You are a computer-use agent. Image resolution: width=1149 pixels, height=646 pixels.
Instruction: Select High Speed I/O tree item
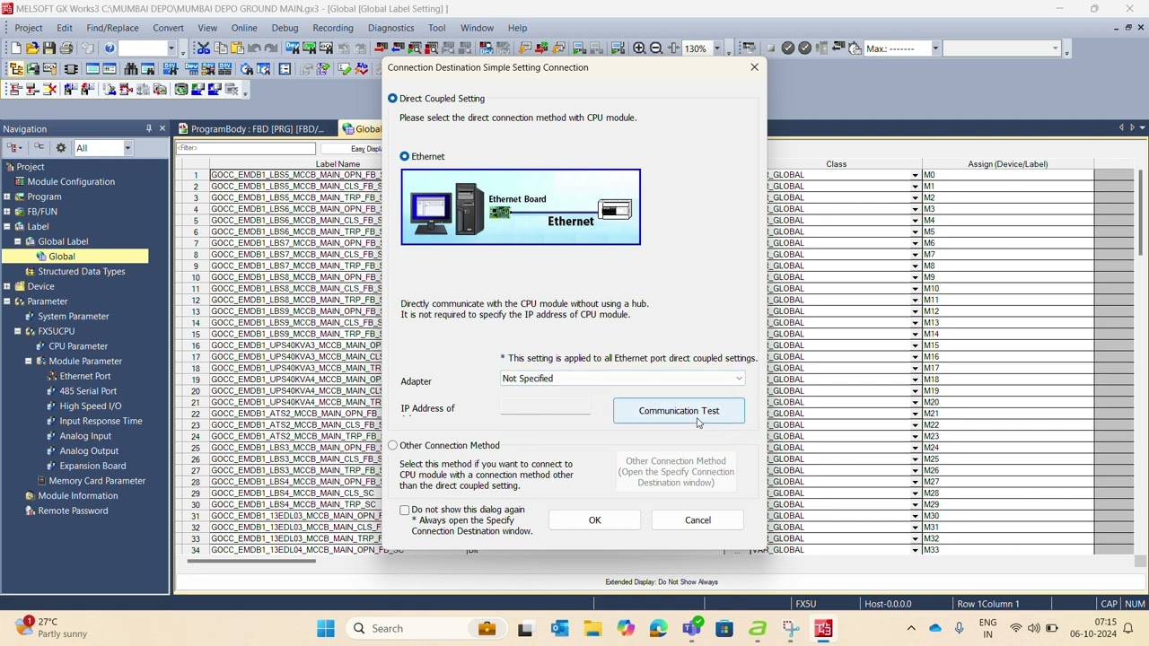[91, 406]
